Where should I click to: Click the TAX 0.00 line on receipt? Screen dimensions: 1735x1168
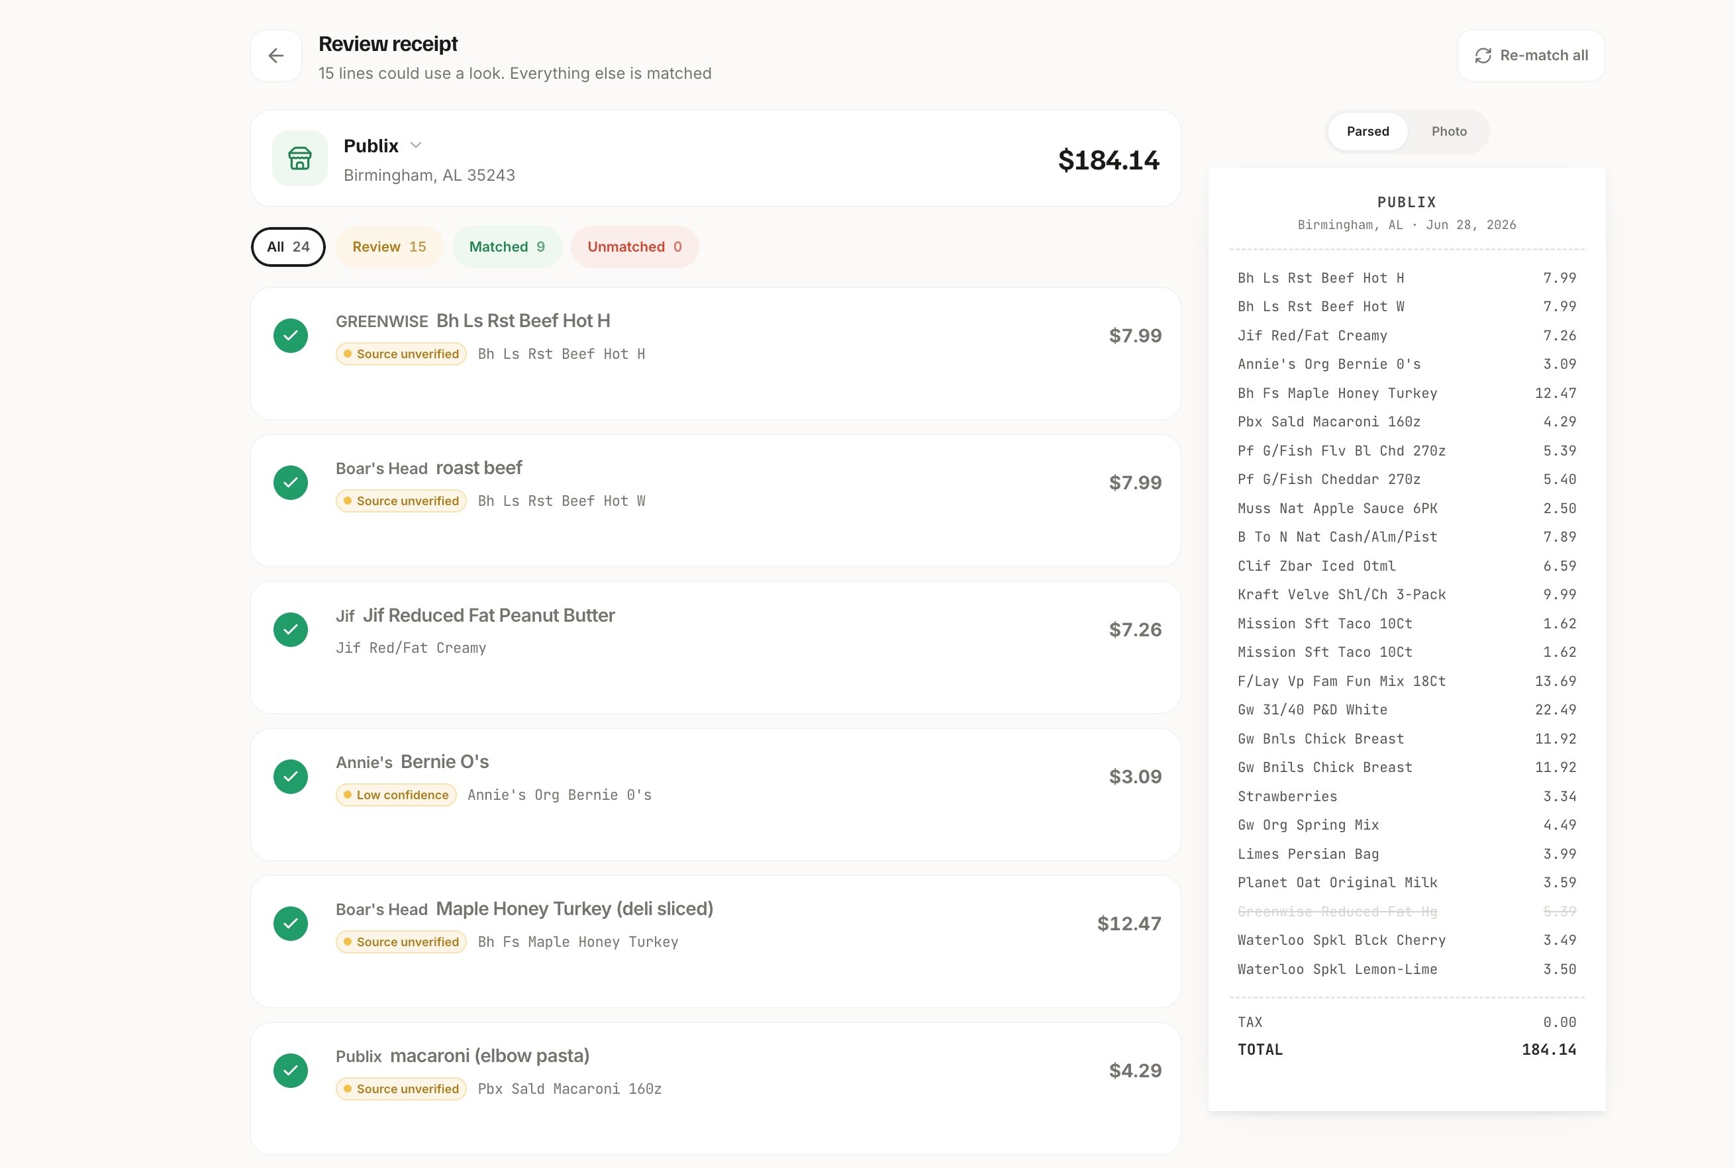[1406, 1023]
